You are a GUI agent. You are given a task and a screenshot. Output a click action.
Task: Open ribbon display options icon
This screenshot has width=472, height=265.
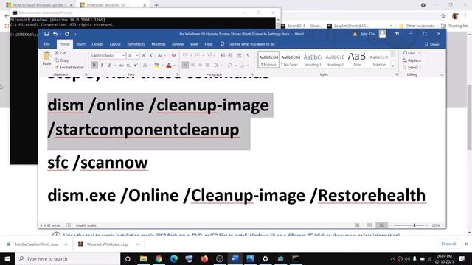coord(397,34)
